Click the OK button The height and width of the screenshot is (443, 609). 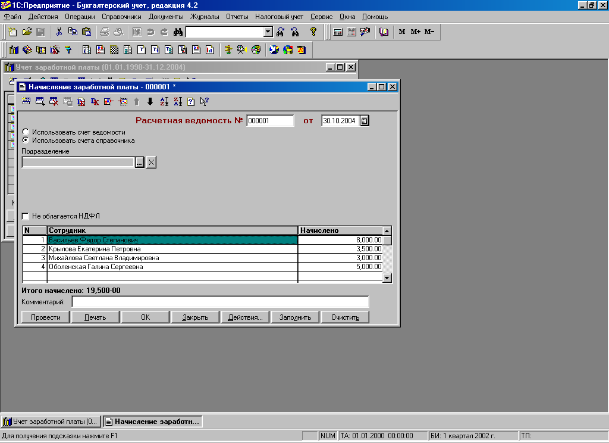pos(145,317)
